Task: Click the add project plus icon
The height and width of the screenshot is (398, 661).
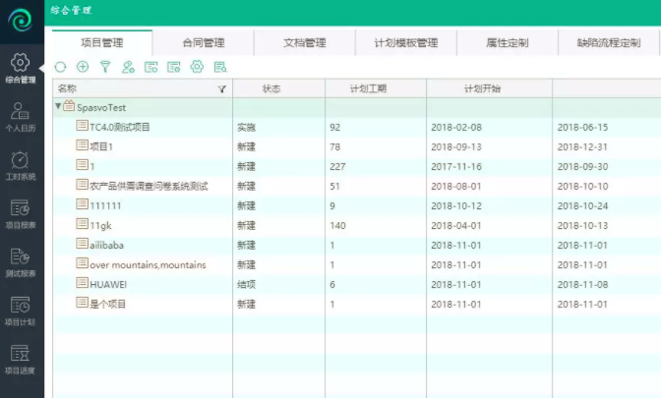Action: [x=83, y=67]
